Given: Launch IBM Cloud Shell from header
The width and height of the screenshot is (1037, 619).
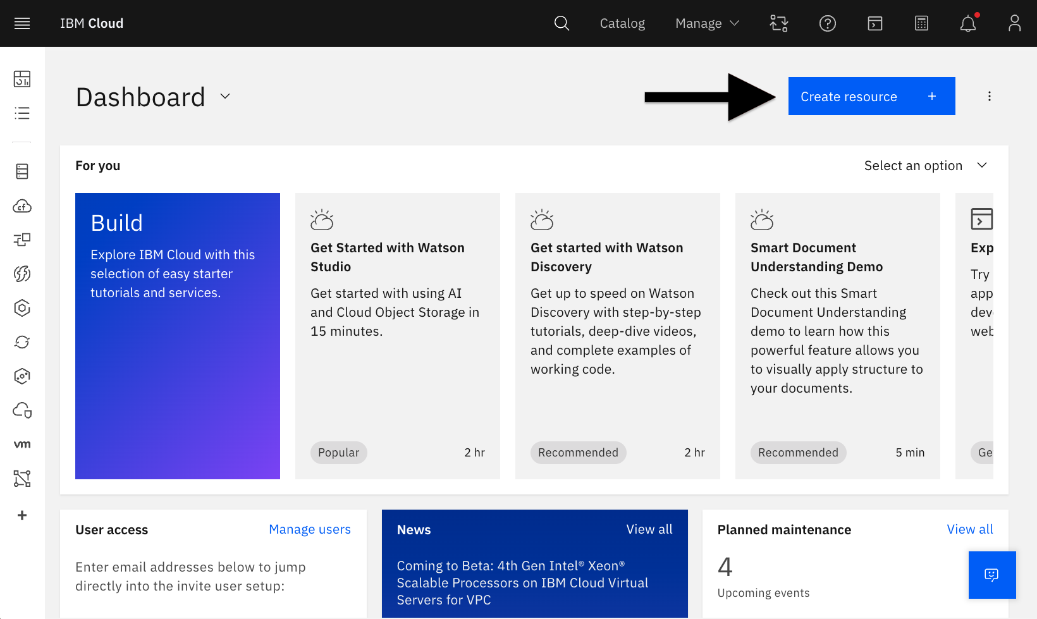Looking at the screenshot, I should point(875,23).
